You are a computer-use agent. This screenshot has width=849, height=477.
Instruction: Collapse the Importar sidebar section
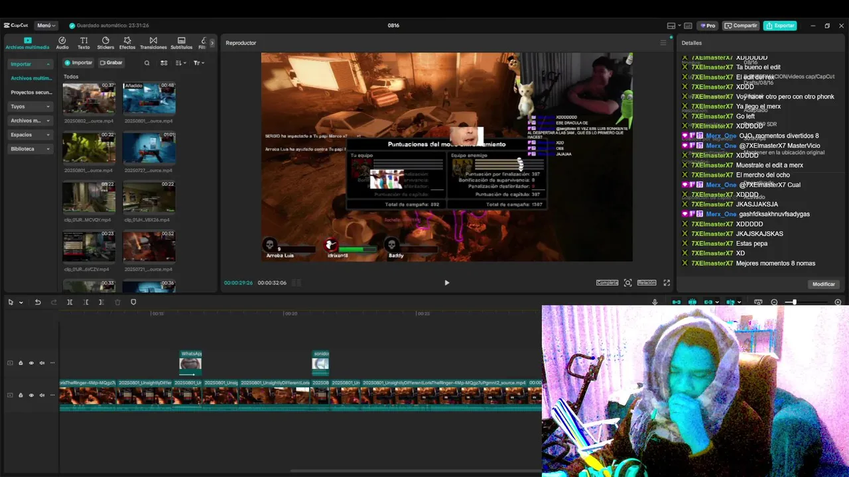click(31, 64)
